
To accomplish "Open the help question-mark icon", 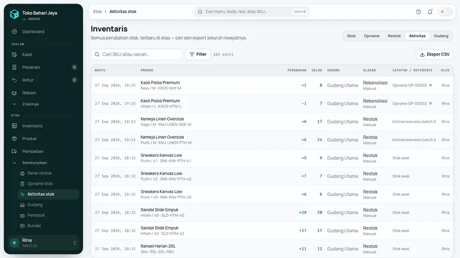I will [418, 12].
